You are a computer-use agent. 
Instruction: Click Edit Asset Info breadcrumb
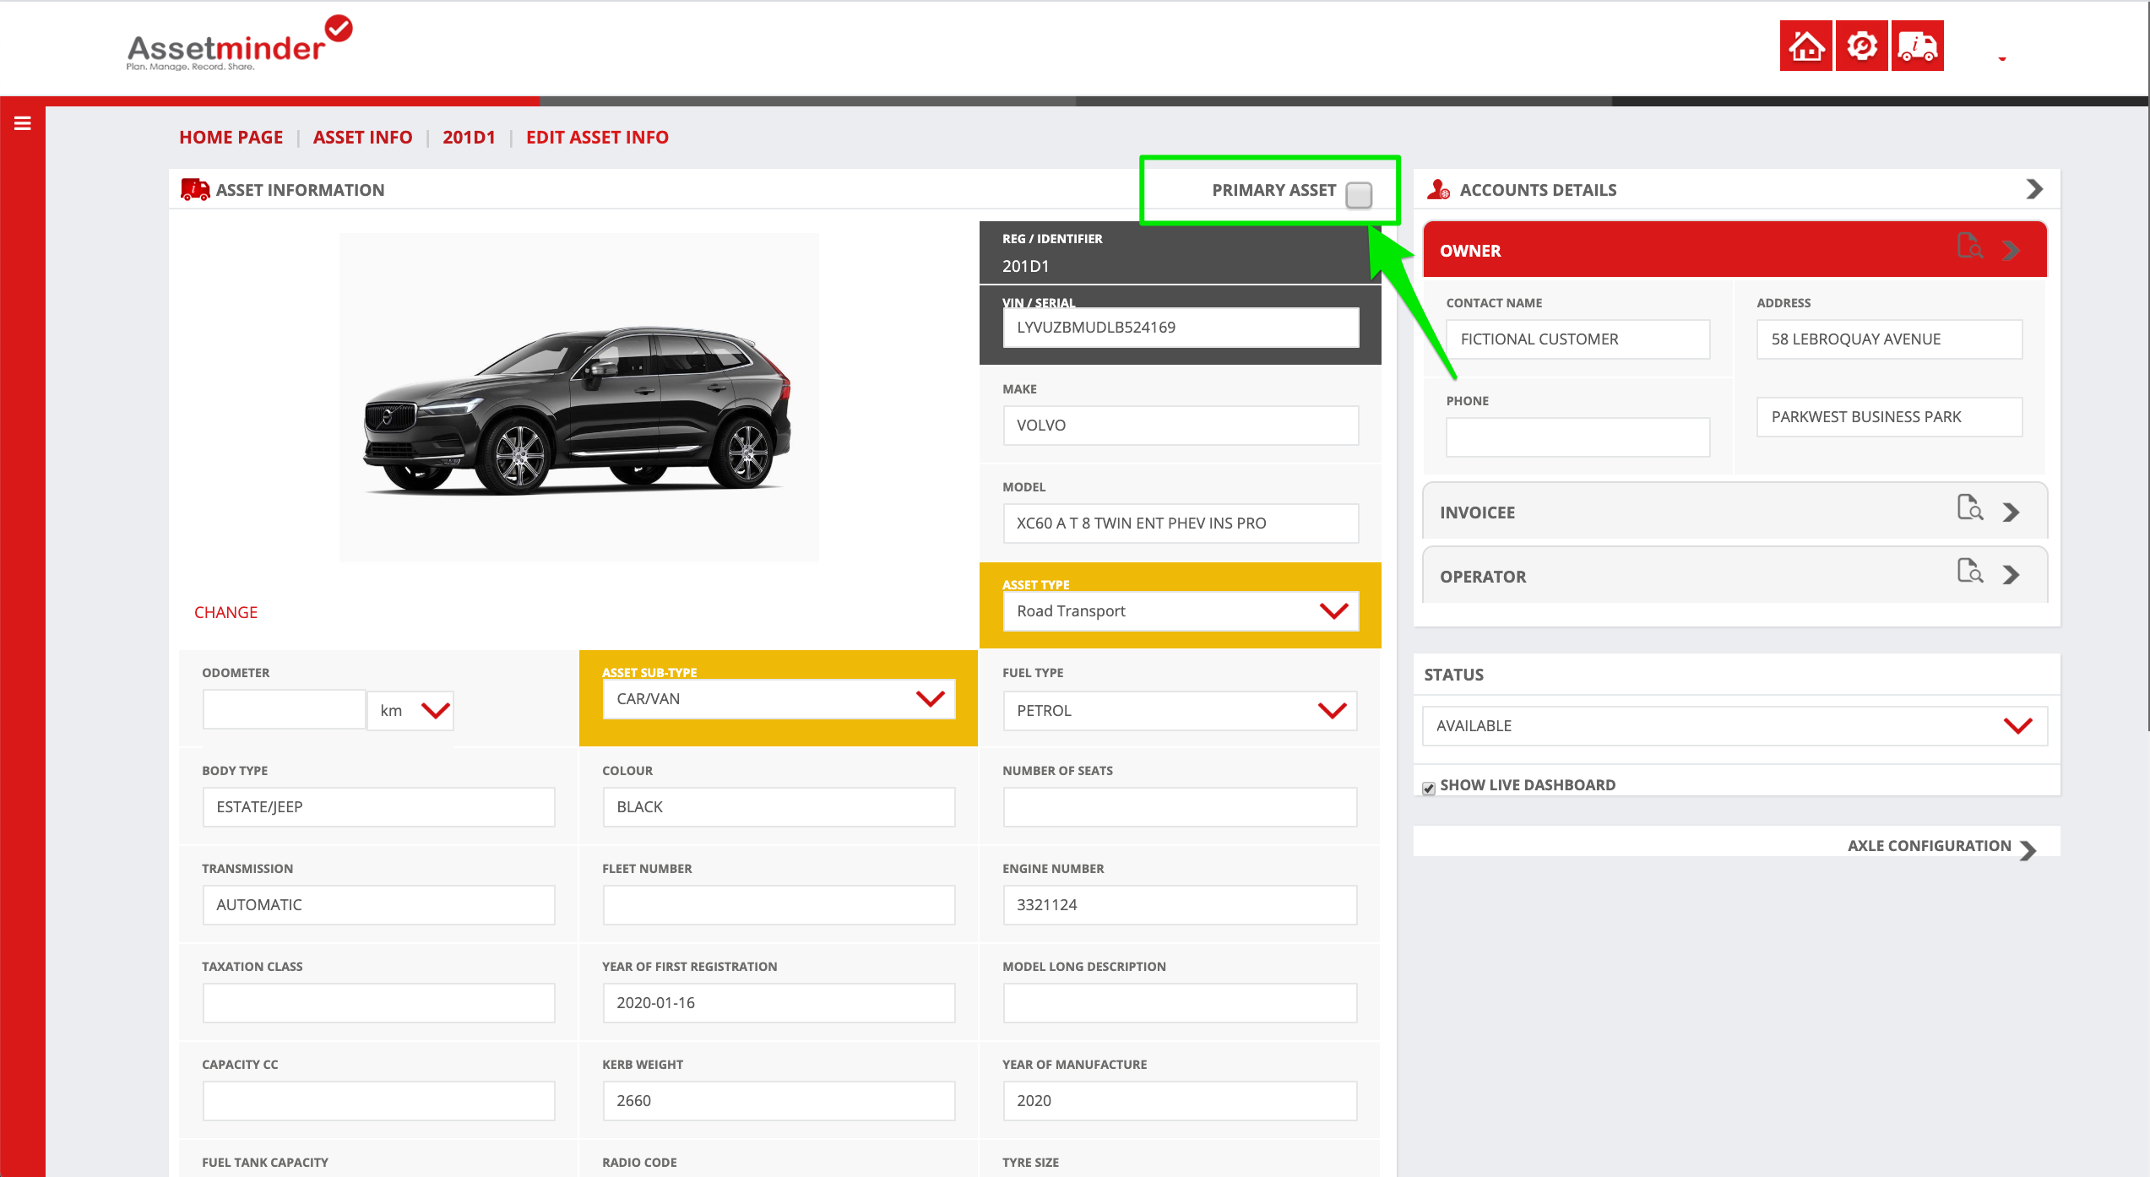tap(597, 137)
